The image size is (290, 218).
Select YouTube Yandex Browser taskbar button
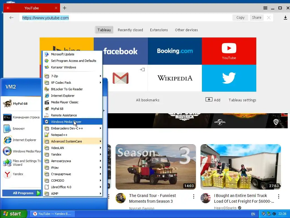[52, 214]
